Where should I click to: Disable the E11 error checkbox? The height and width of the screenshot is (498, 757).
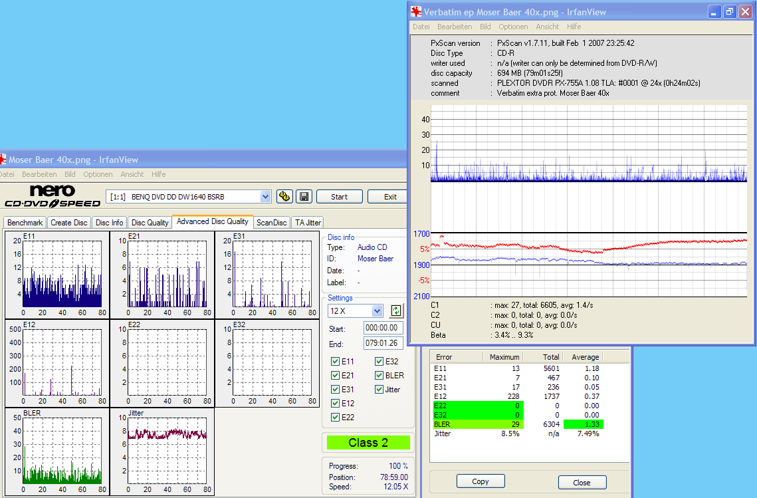point(336,361)
